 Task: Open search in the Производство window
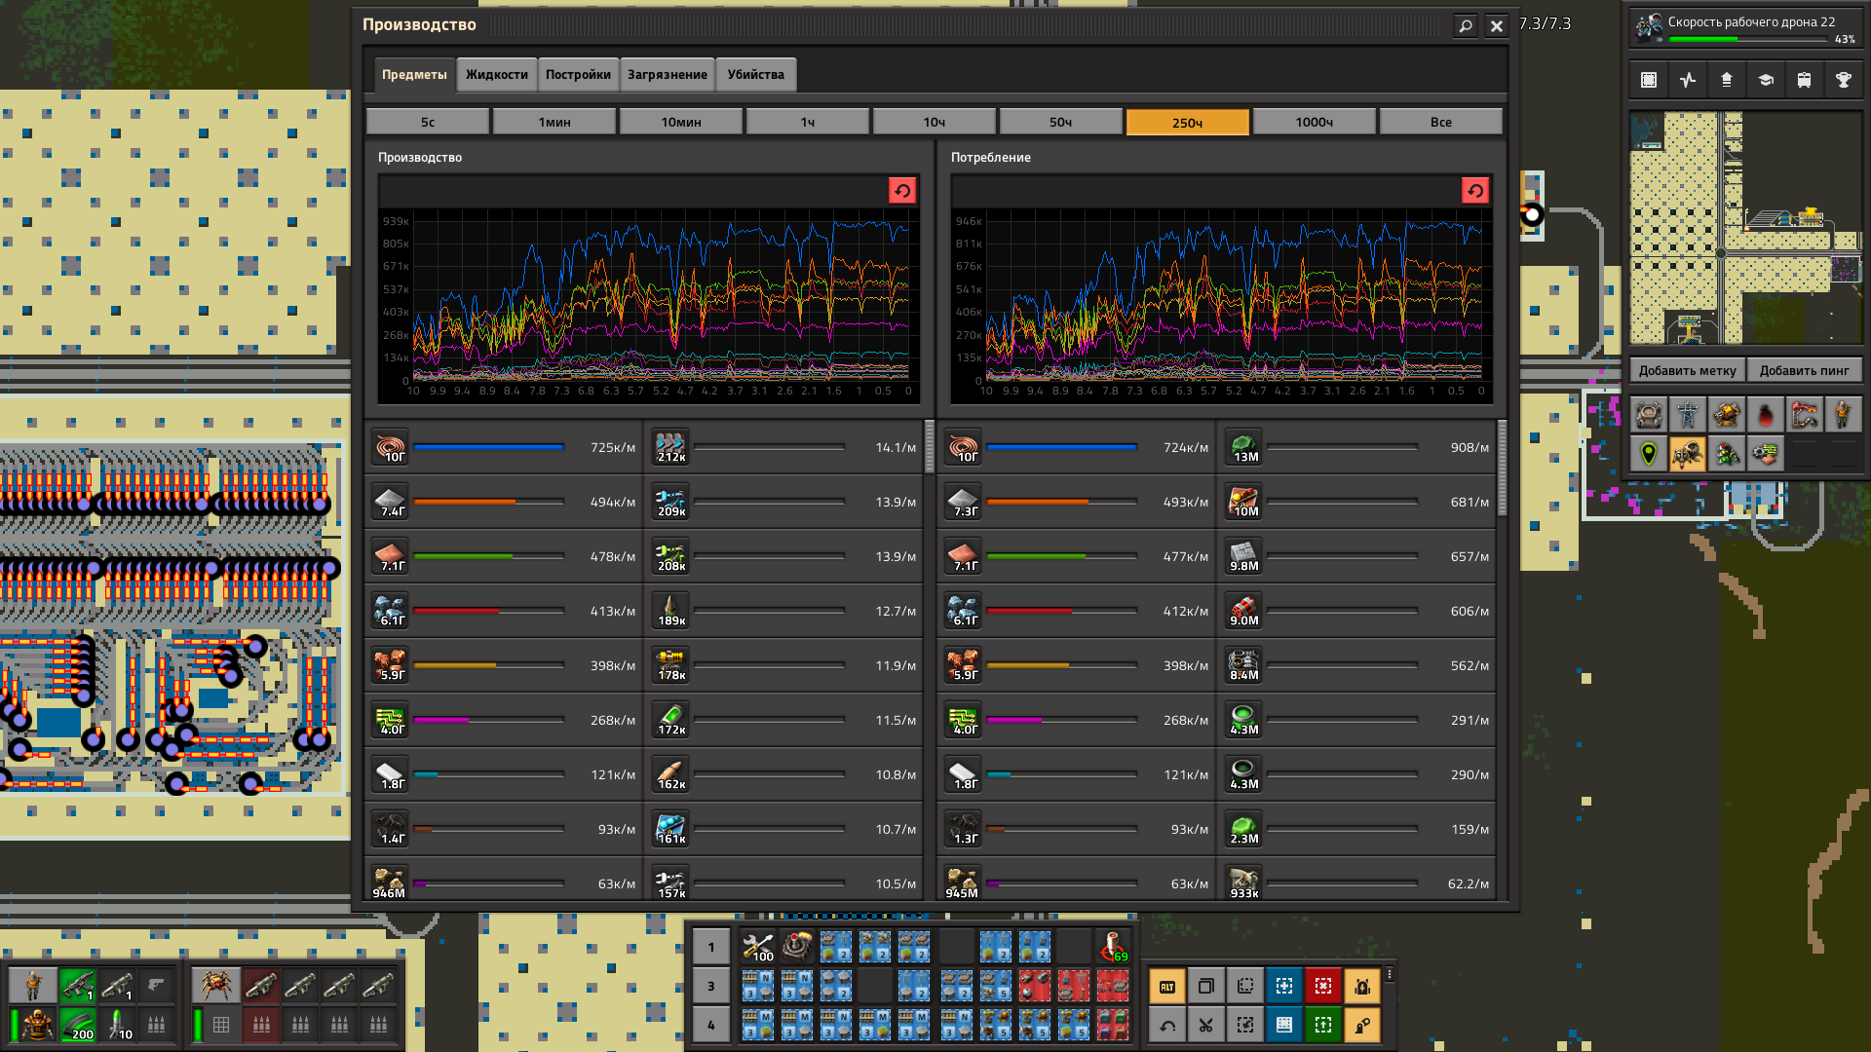1465,26
